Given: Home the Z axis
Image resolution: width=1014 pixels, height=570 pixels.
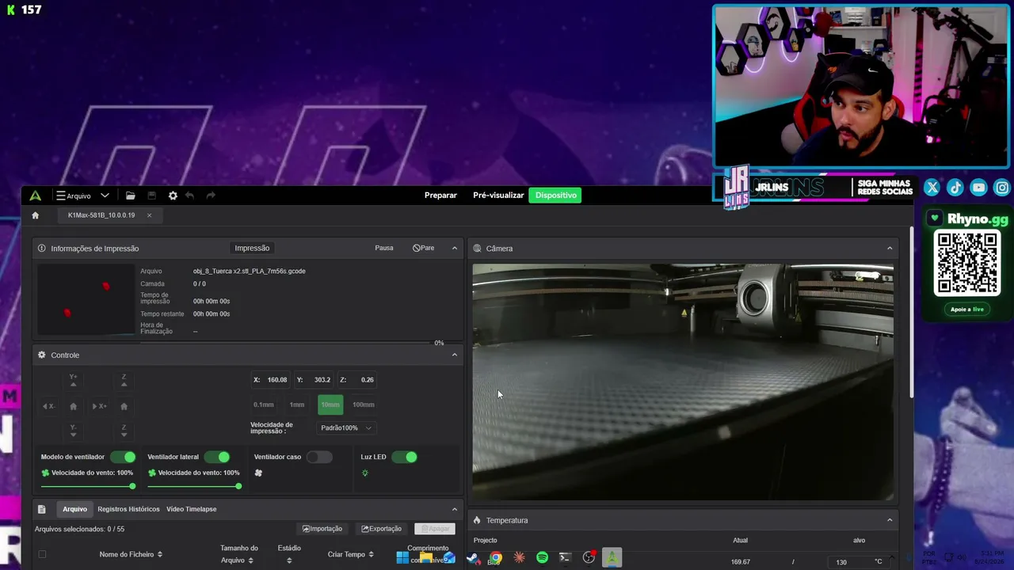Looking at the screenshot, I should [124, 406].
